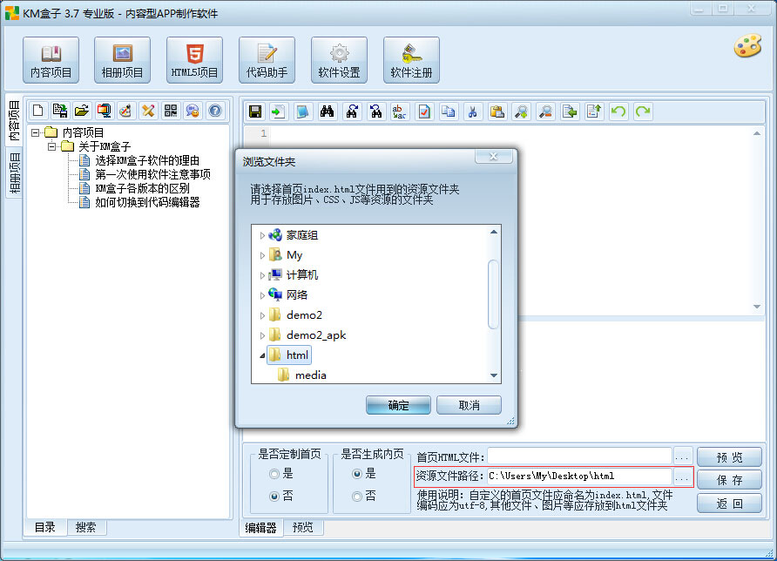The width and height of the screenshot is (777, 561).
Task: Expand the 家庭组 node in folder dialog
Action: pos(262,235)
